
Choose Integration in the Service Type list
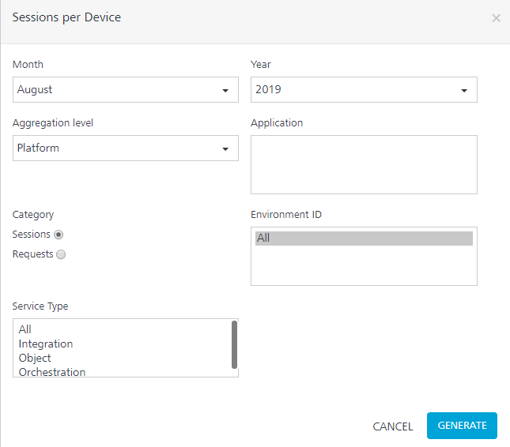point(46,344)
